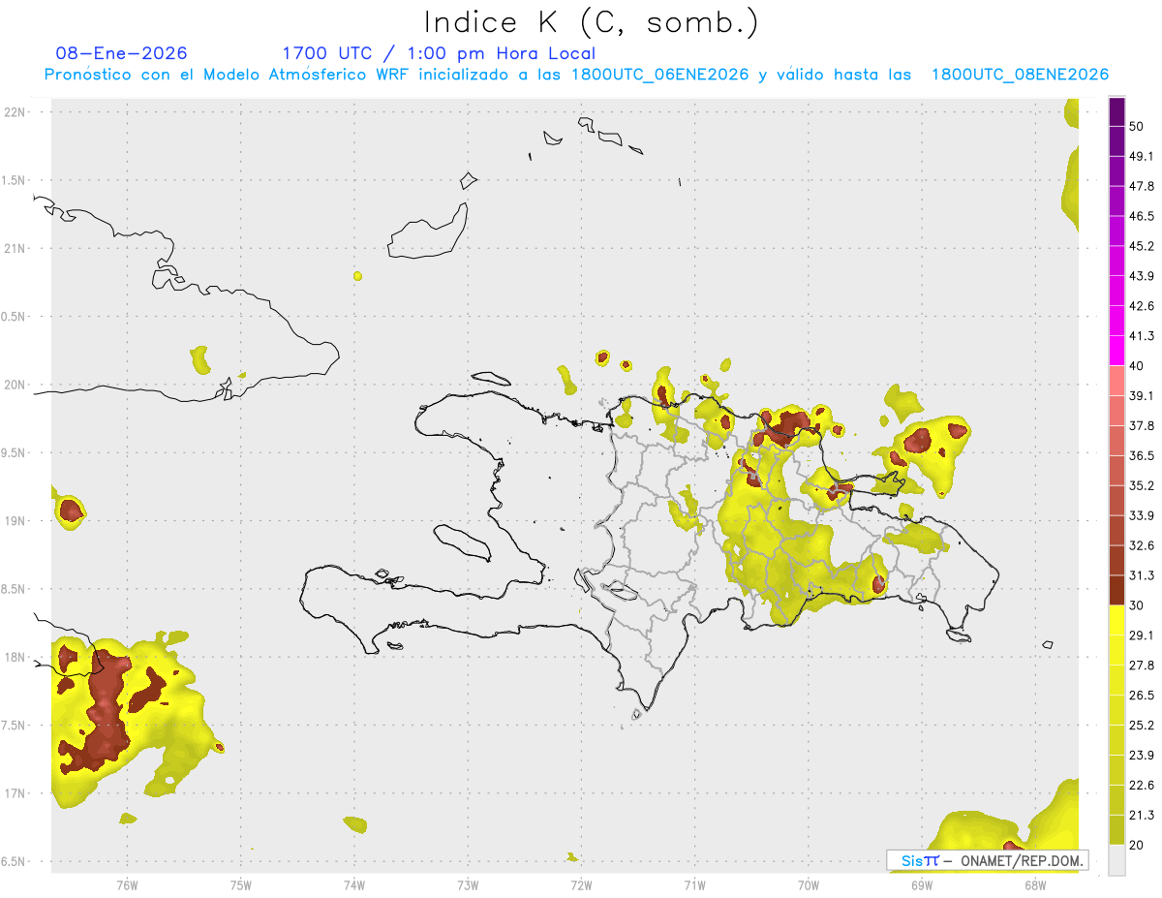Click legend value "39.1"
The height and width of the screenshot is (898, 1162).
(x=1142, y=395)
